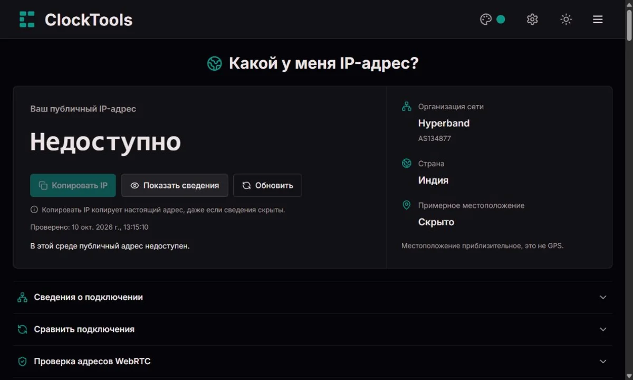Click the Ваш публичный IP-адрес label
The image size is (633, 380).
[83, 109]
